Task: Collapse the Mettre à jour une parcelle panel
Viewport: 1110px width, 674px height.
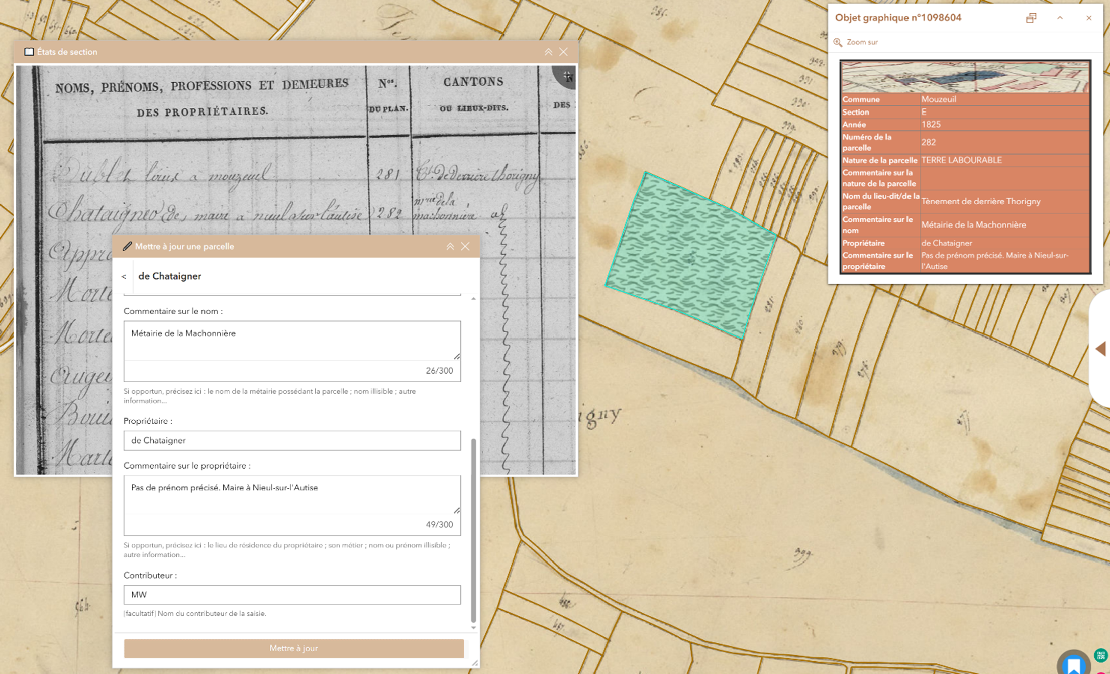Action: point(450,246)
